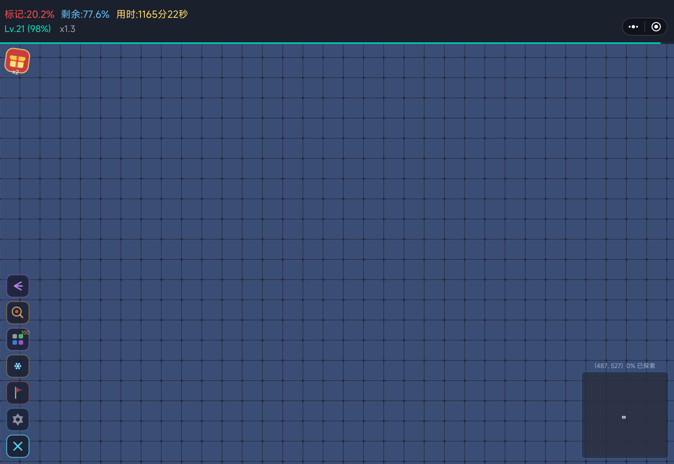Click the minimap panel area
Viewport: 674px width, 464px height.
click(625, 415)
